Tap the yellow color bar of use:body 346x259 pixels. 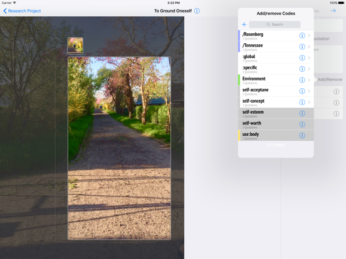tap(239, 136)
